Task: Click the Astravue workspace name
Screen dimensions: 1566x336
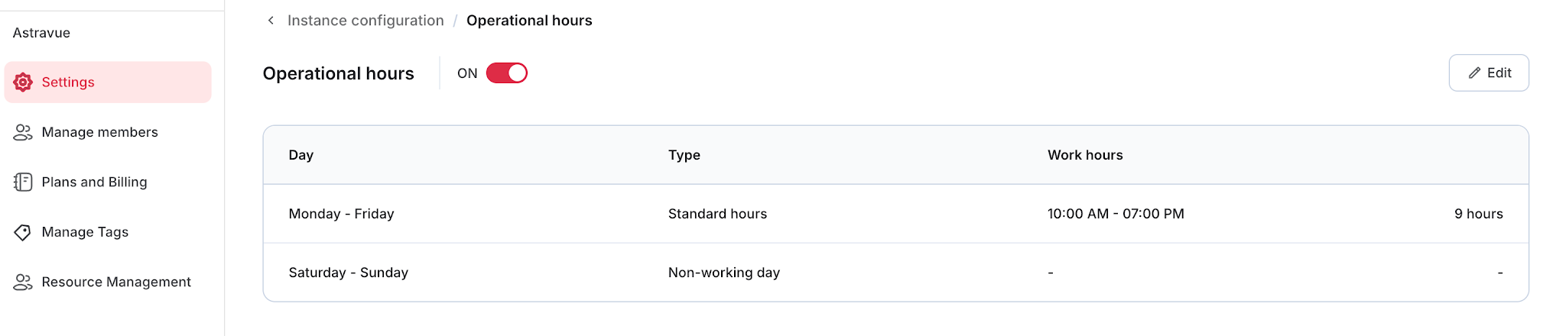Action: pos(41,33)
